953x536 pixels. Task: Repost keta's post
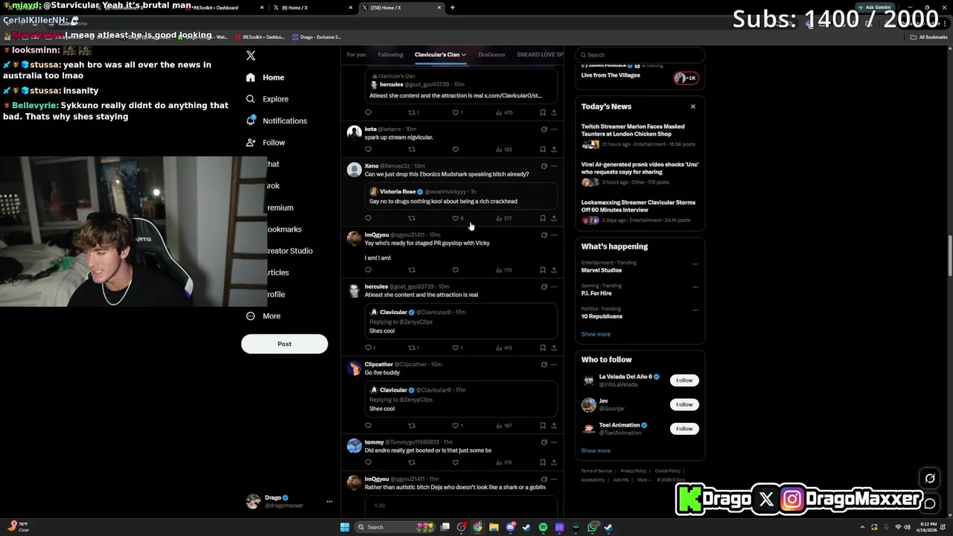[412, 150]
